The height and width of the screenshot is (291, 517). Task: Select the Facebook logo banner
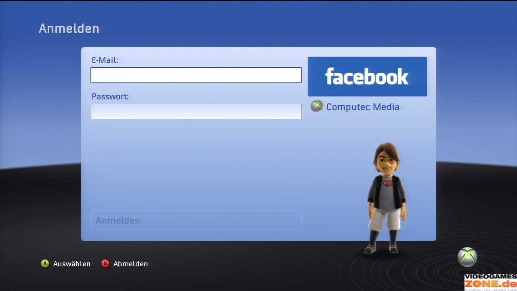[367, 76]
